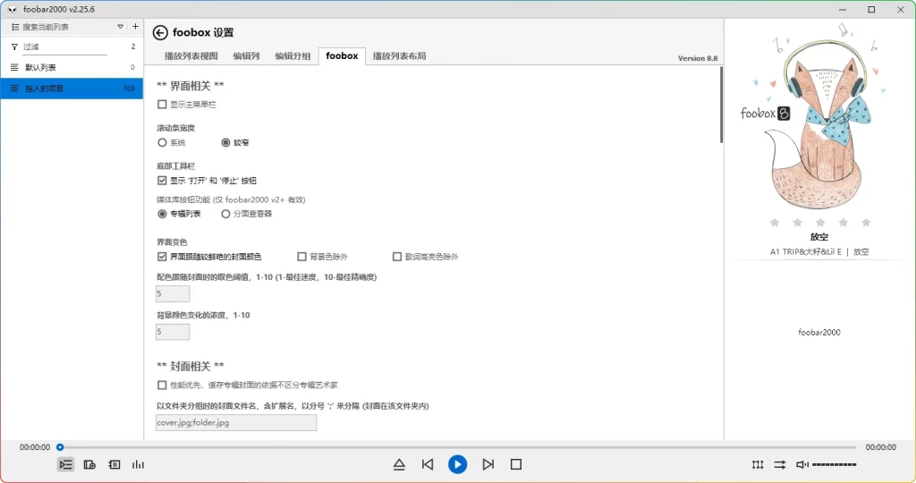Toggle 界面跟随较鲜艳的封面颜色 checkbox
The width and height of the screenshot is (916, 483).
(162, 257)
